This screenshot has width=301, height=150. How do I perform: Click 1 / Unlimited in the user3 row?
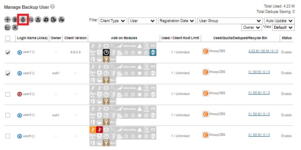(180, 94)
